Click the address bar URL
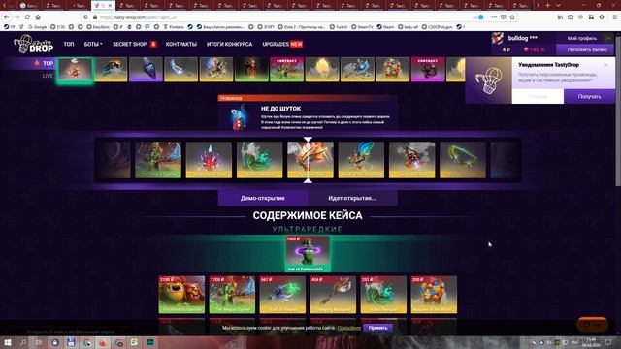 (138, 17)
